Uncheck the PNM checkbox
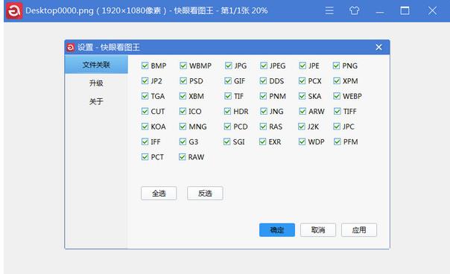450x274 pixels. pyautogui.click(x=263, y=96)
